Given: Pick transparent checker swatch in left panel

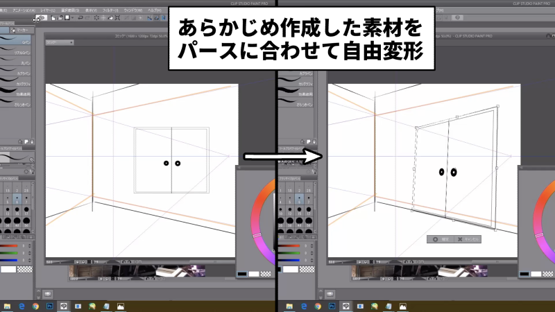Looking at the screenshot, I should click(25, 269).
